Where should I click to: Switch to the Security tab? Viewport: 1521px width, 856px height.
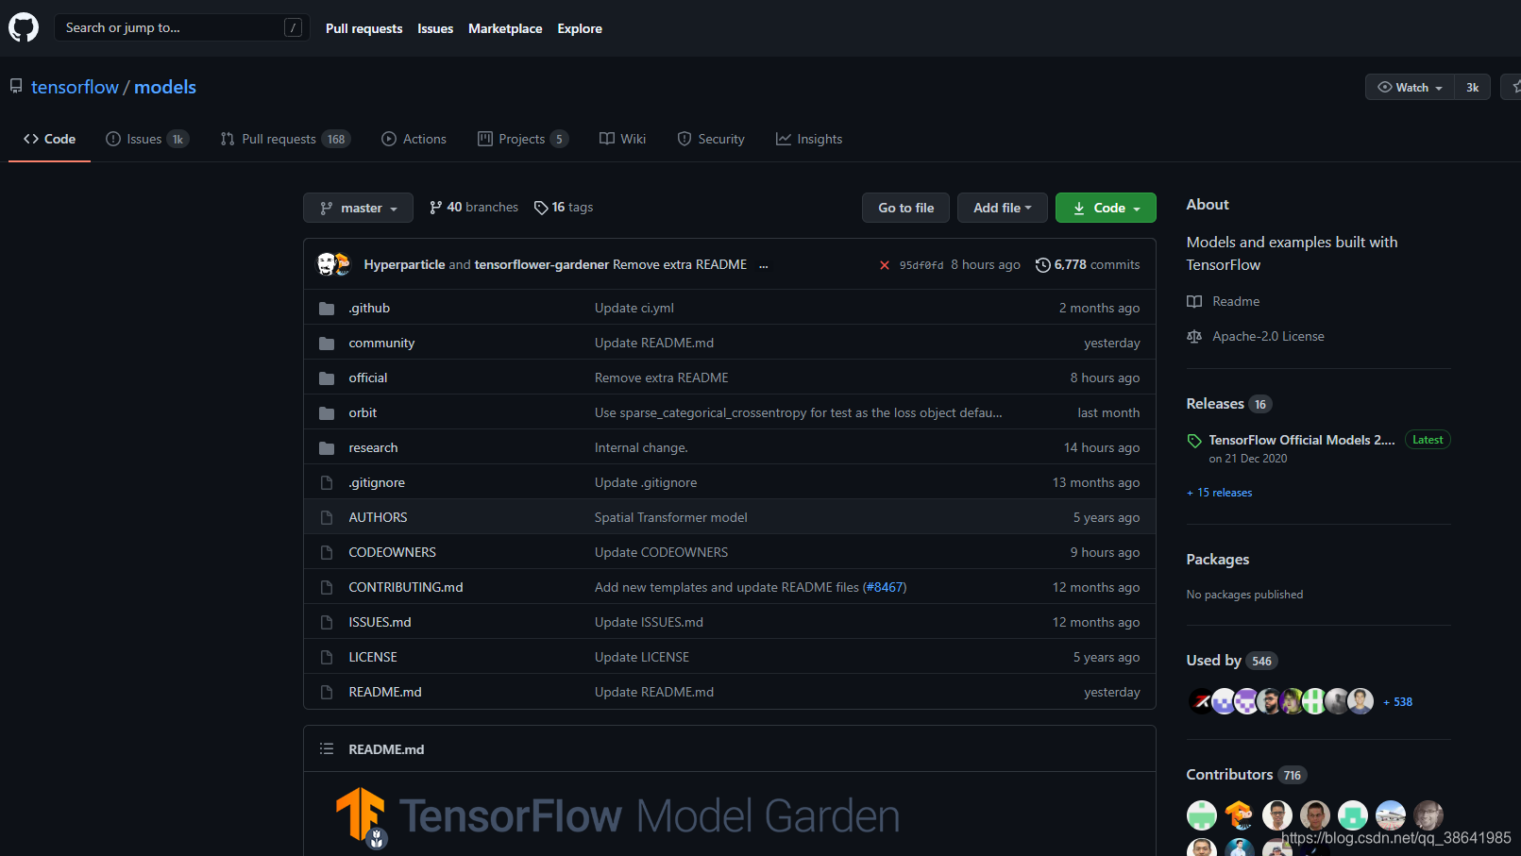pyautogui.click(x=711, y=139)
